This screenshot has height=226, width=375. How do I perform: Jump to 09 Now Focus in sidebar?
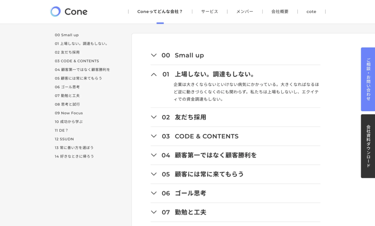[x=69, y=113]
